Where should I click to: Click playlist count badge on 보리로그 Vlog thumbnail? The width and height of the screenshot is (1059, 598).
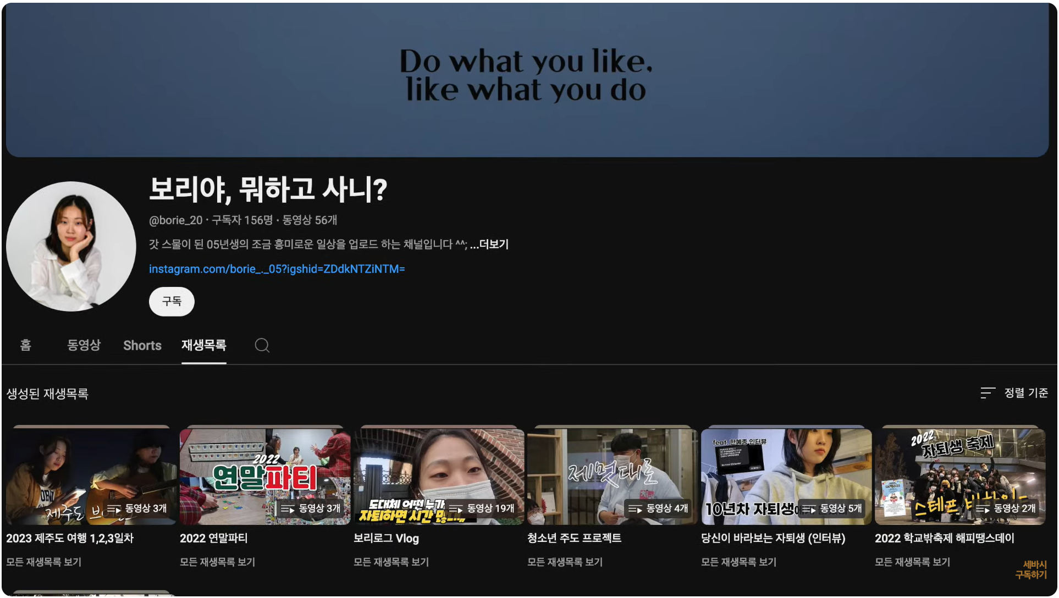coord(482,508)
